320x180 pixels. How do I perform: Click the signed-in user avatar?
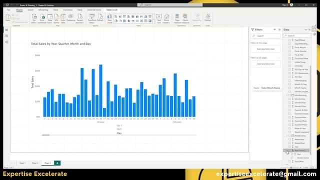(291, 4)
